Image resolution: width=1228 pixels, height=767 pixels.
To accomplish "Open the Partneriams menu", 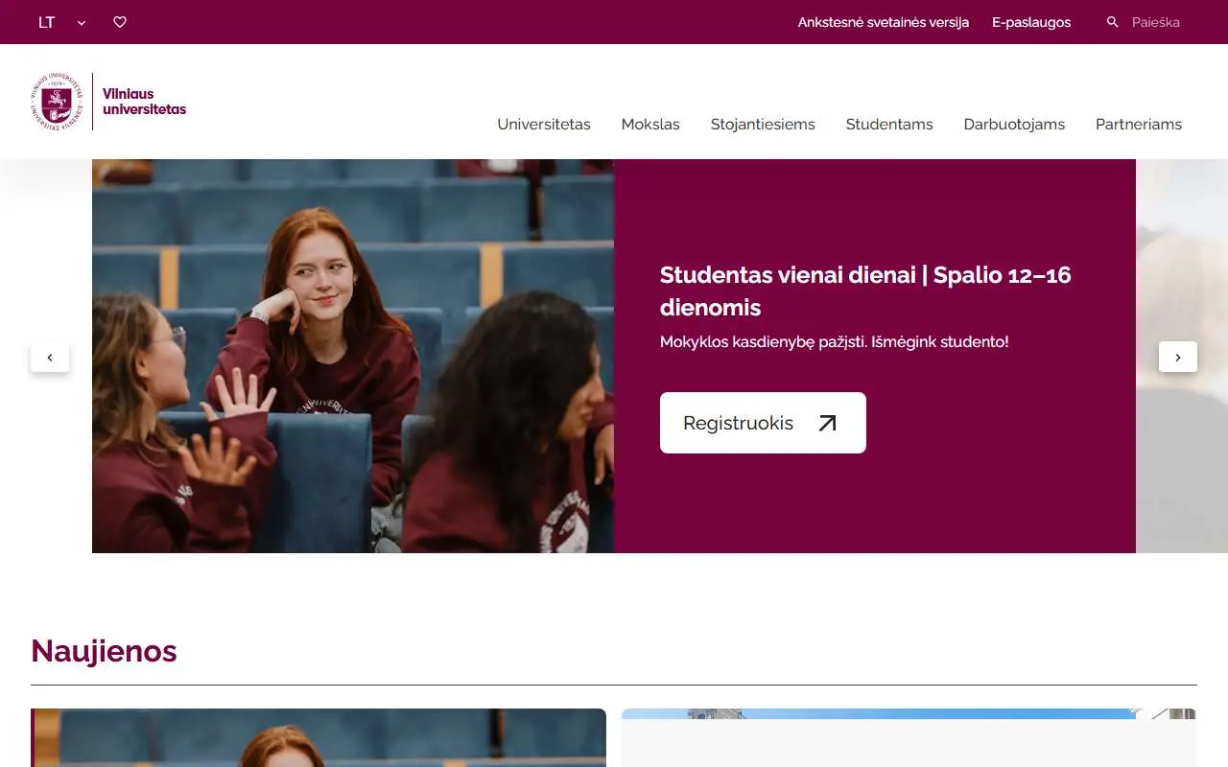I will point(1139,124).
